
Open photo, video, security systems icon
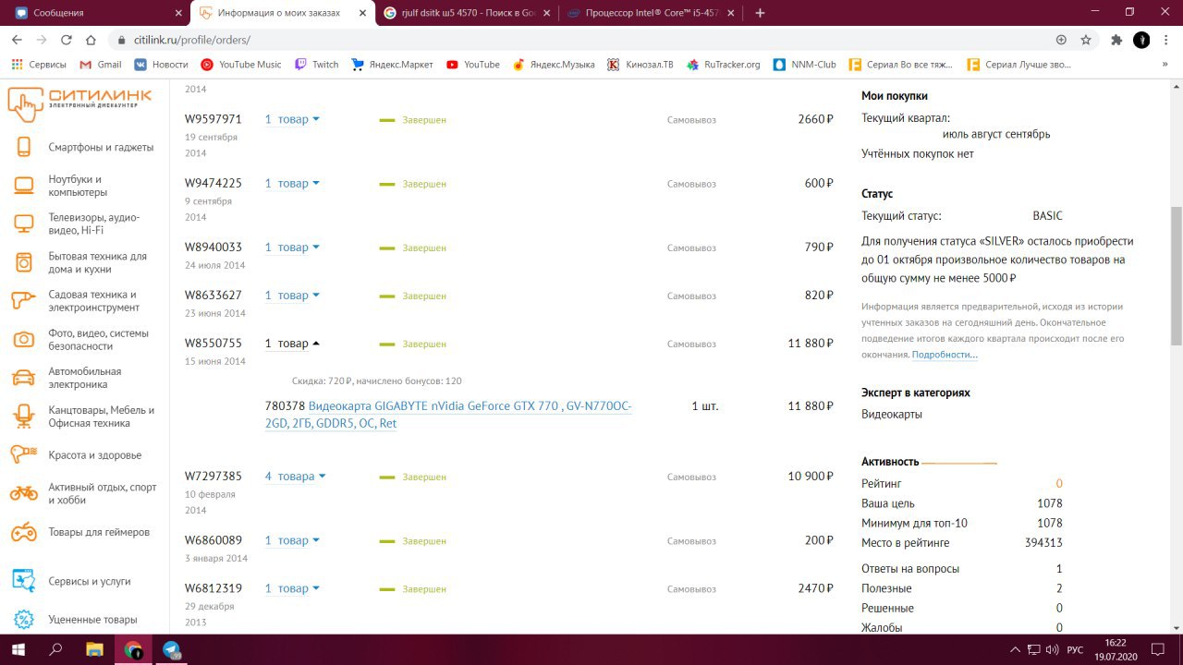[24, 339]
